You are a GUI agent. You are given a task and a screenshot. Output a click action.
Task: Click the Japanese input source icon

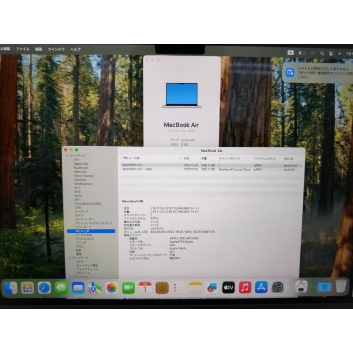tap(291, 53)
